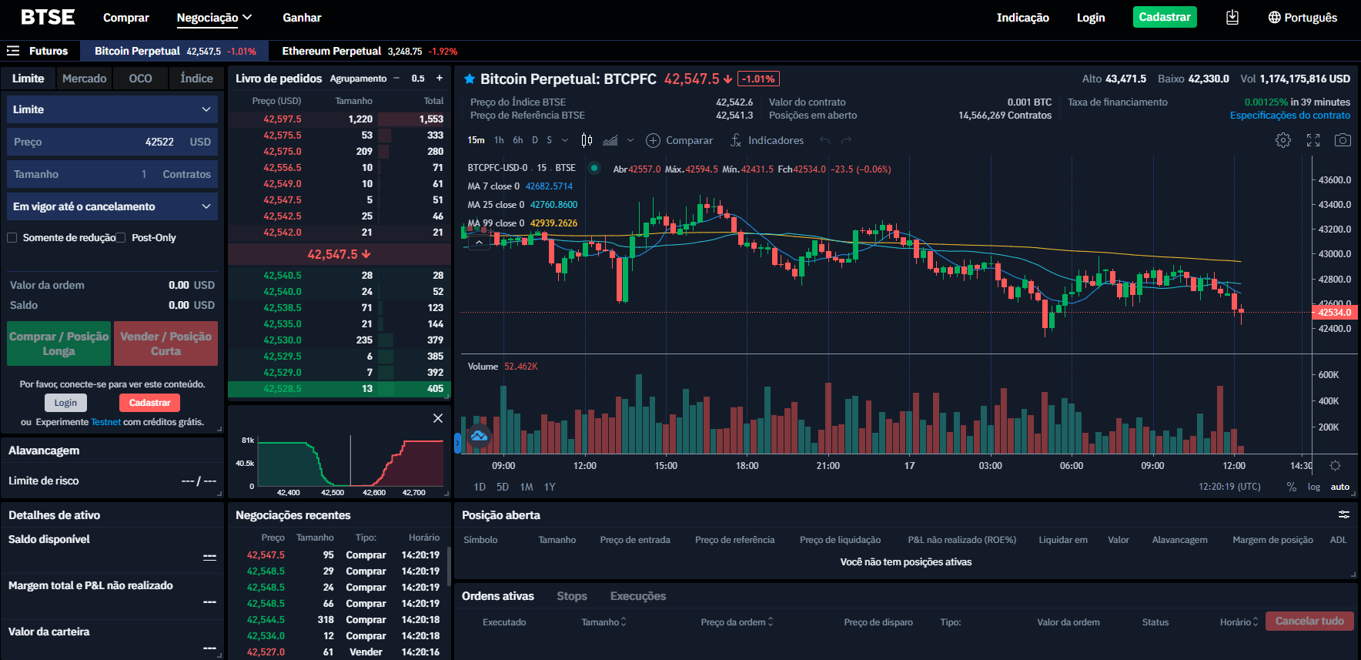Click the Preço input field
This screenshot has width=1361, height=660.
point(112,142)
